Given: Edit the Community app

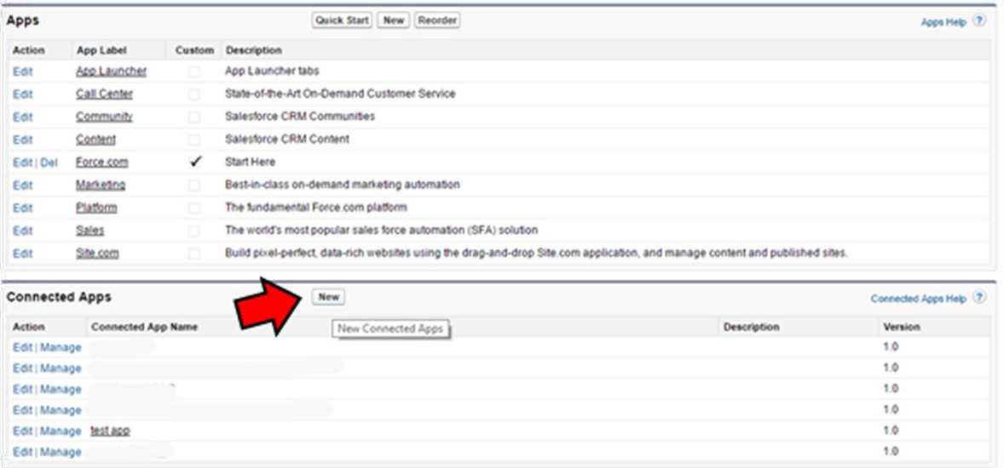Looking at the screenshot, I should tap(23, 117).
